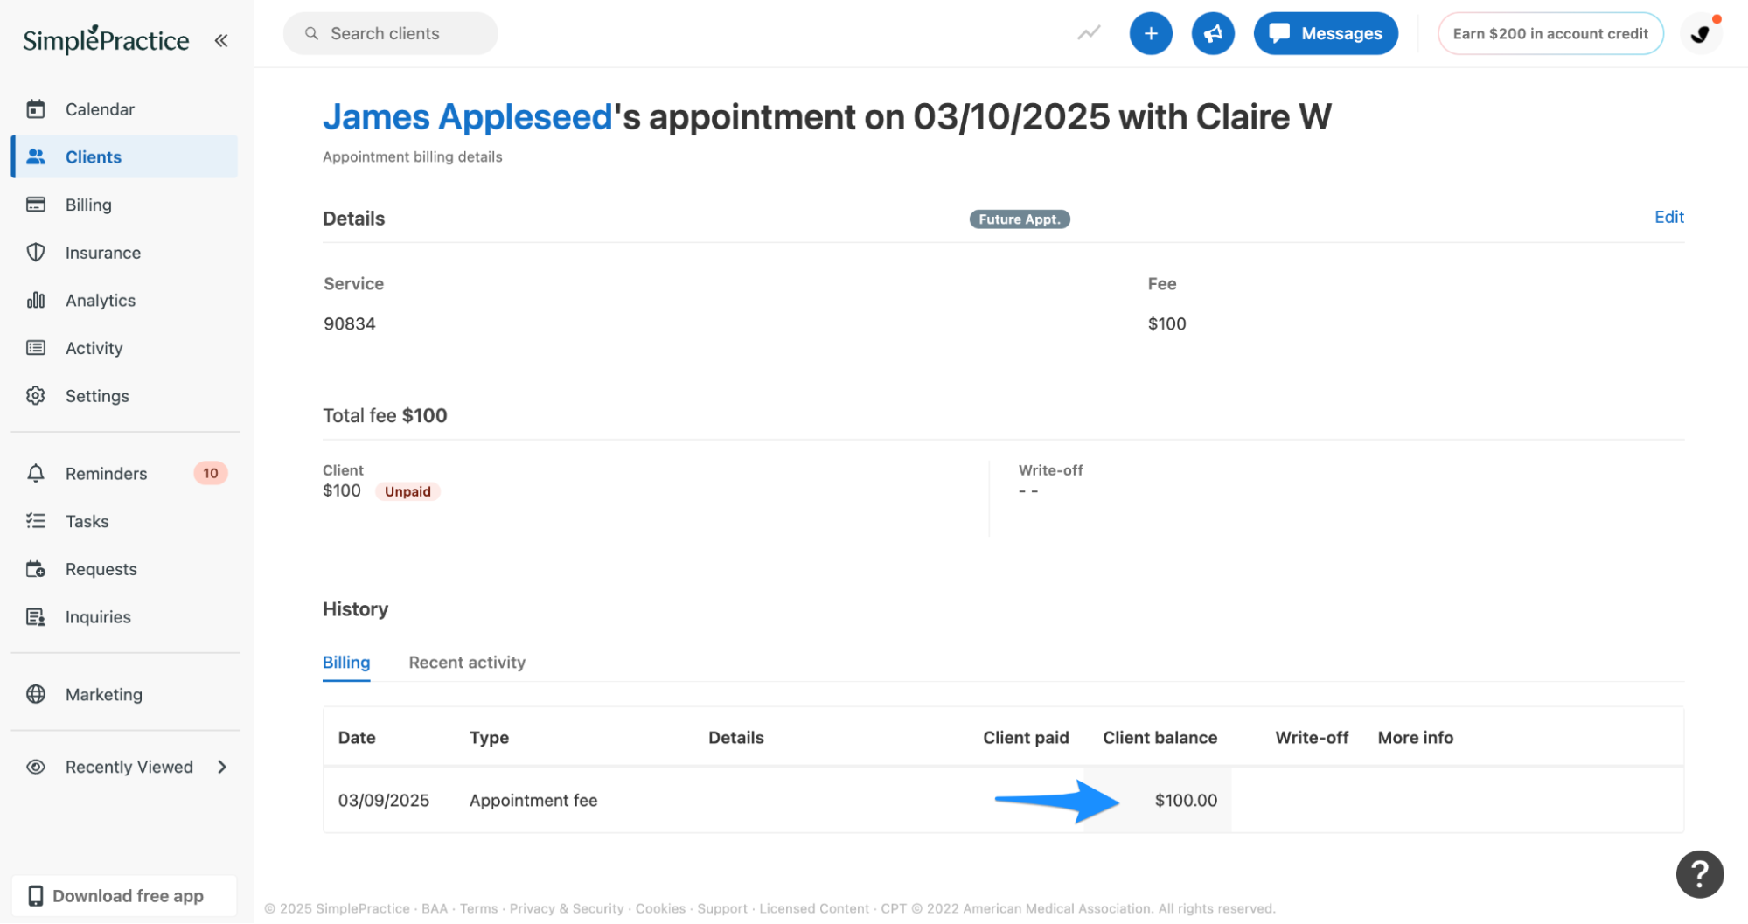
Task: Open James Appleseed client link
Action: [x=468, y=116]
